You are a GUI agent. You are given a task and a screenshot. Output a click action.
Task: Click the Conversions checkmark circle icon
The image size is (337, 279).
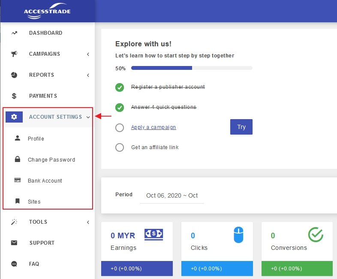click(316, 234)
